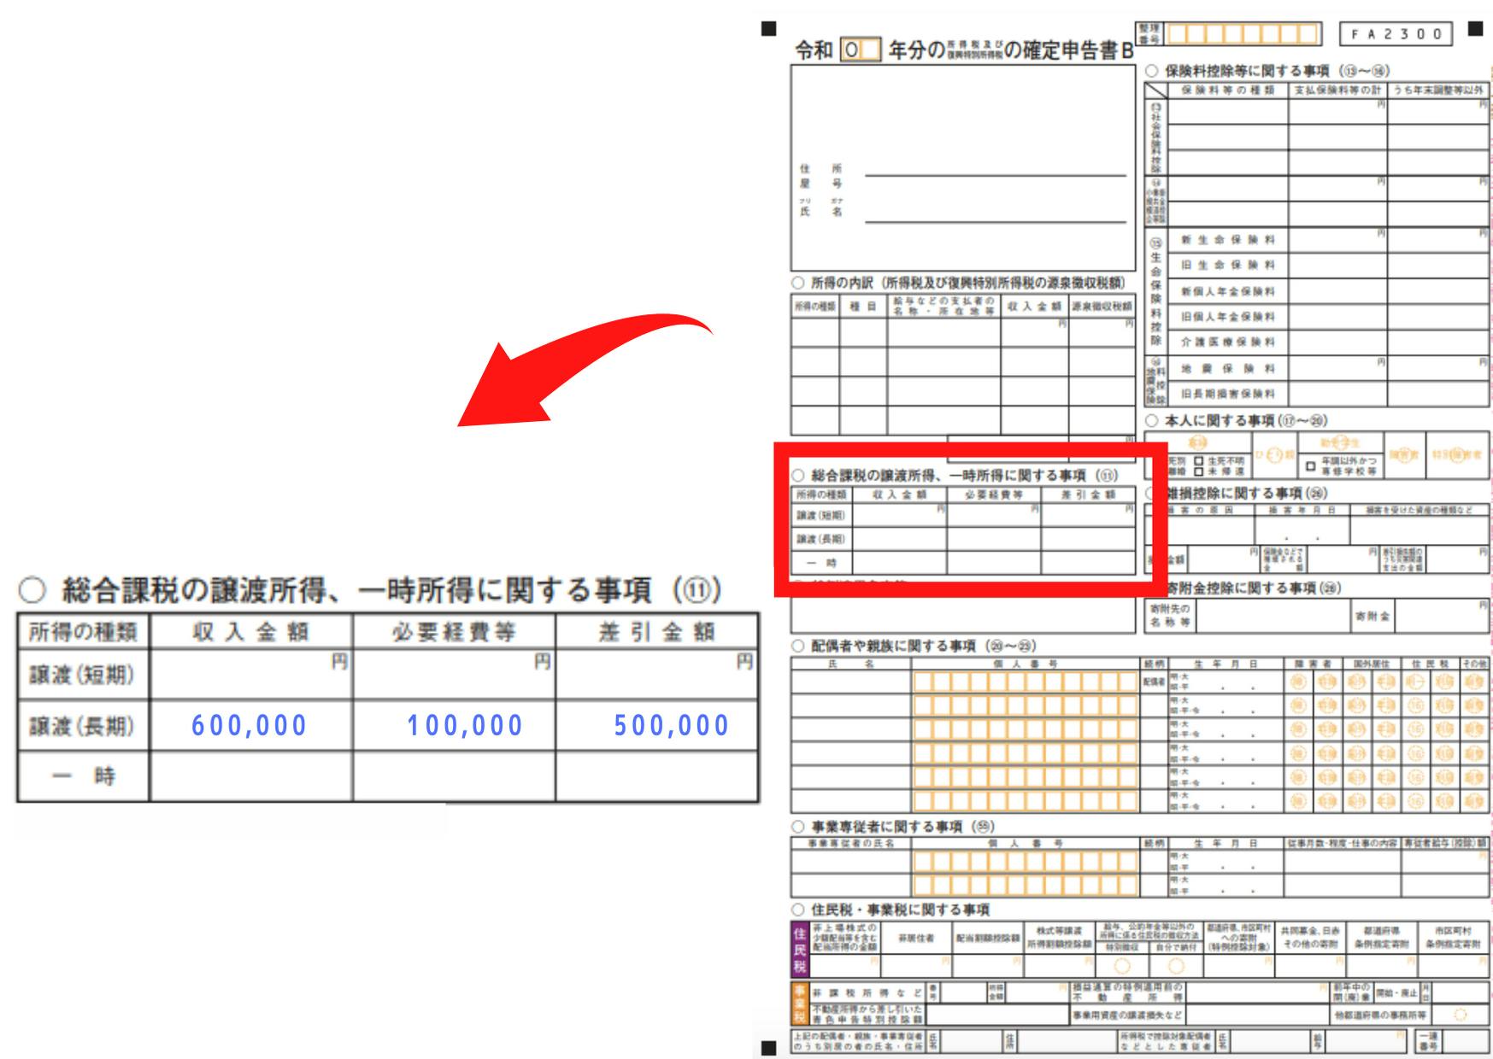Click the purple 住民税 side label
Viewport: 1493px width, 1059px height.
pyautogui.click(x=800, y=949)
